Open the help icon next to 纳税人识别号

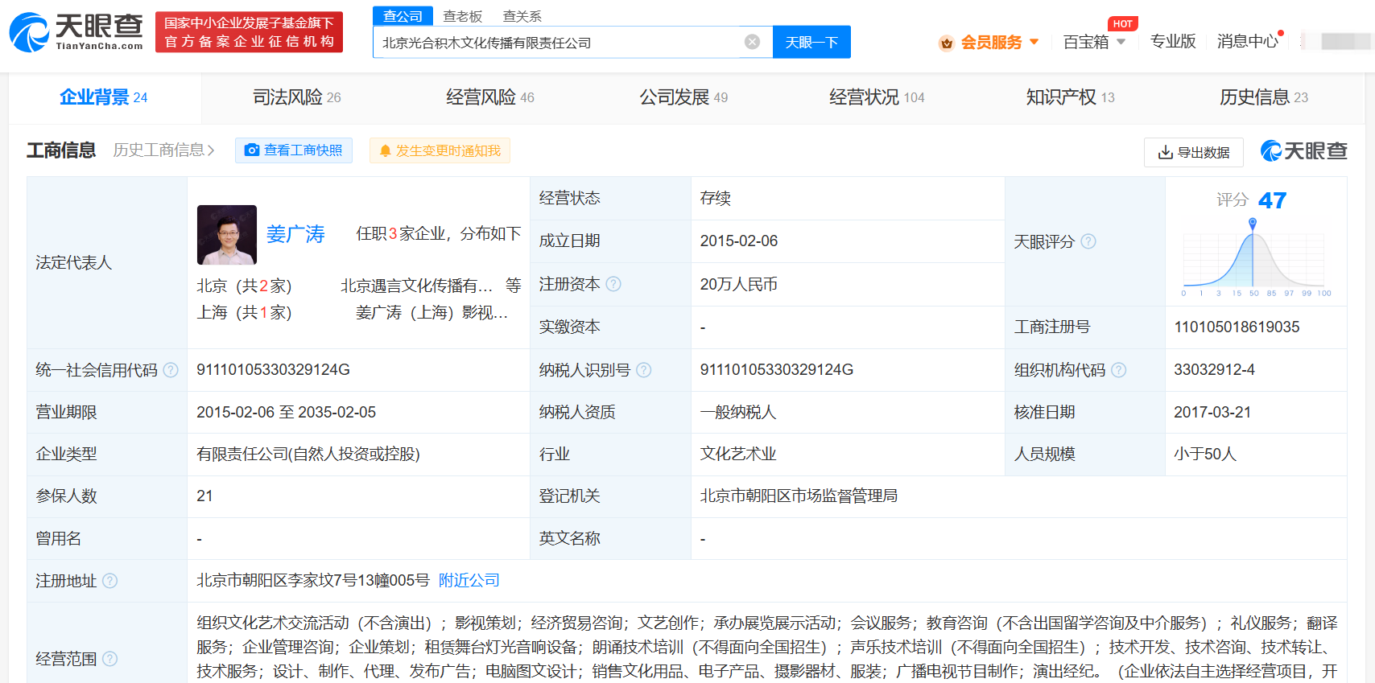click(x=644, y=370)
